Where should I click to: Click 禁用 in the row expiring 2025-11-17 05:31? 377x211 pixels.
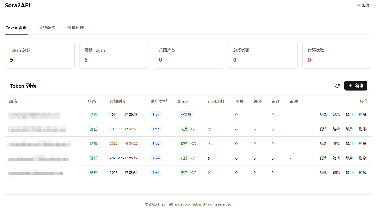(349, 173)
